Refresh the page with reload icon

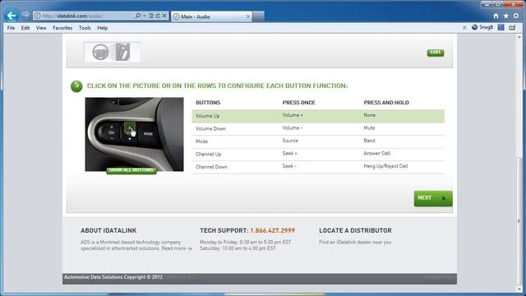158,16
